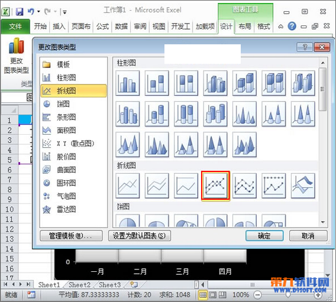Open the 文件 tab

(15, 27)
